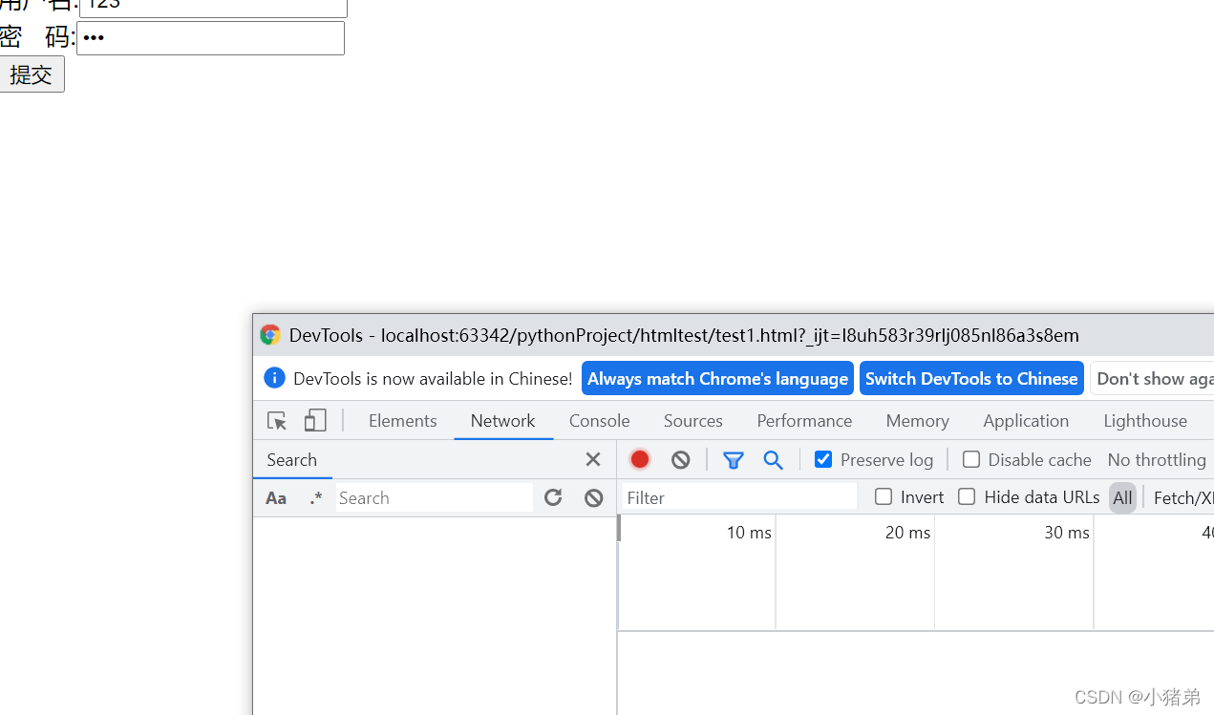Select the inspect element picker icon
The height and width of the screenshot is (715, 1214).
click(277, 421)
